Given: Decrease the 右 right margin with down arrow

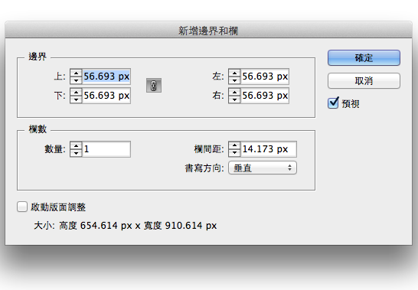Looking at the screenshot, I should pos(234,99).
